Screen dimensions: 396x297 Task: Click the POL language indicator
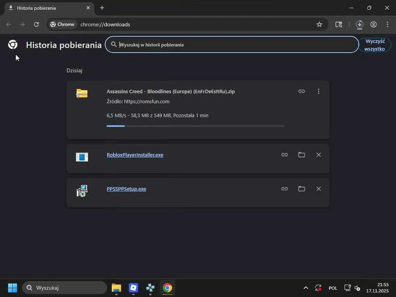(333, 288)
